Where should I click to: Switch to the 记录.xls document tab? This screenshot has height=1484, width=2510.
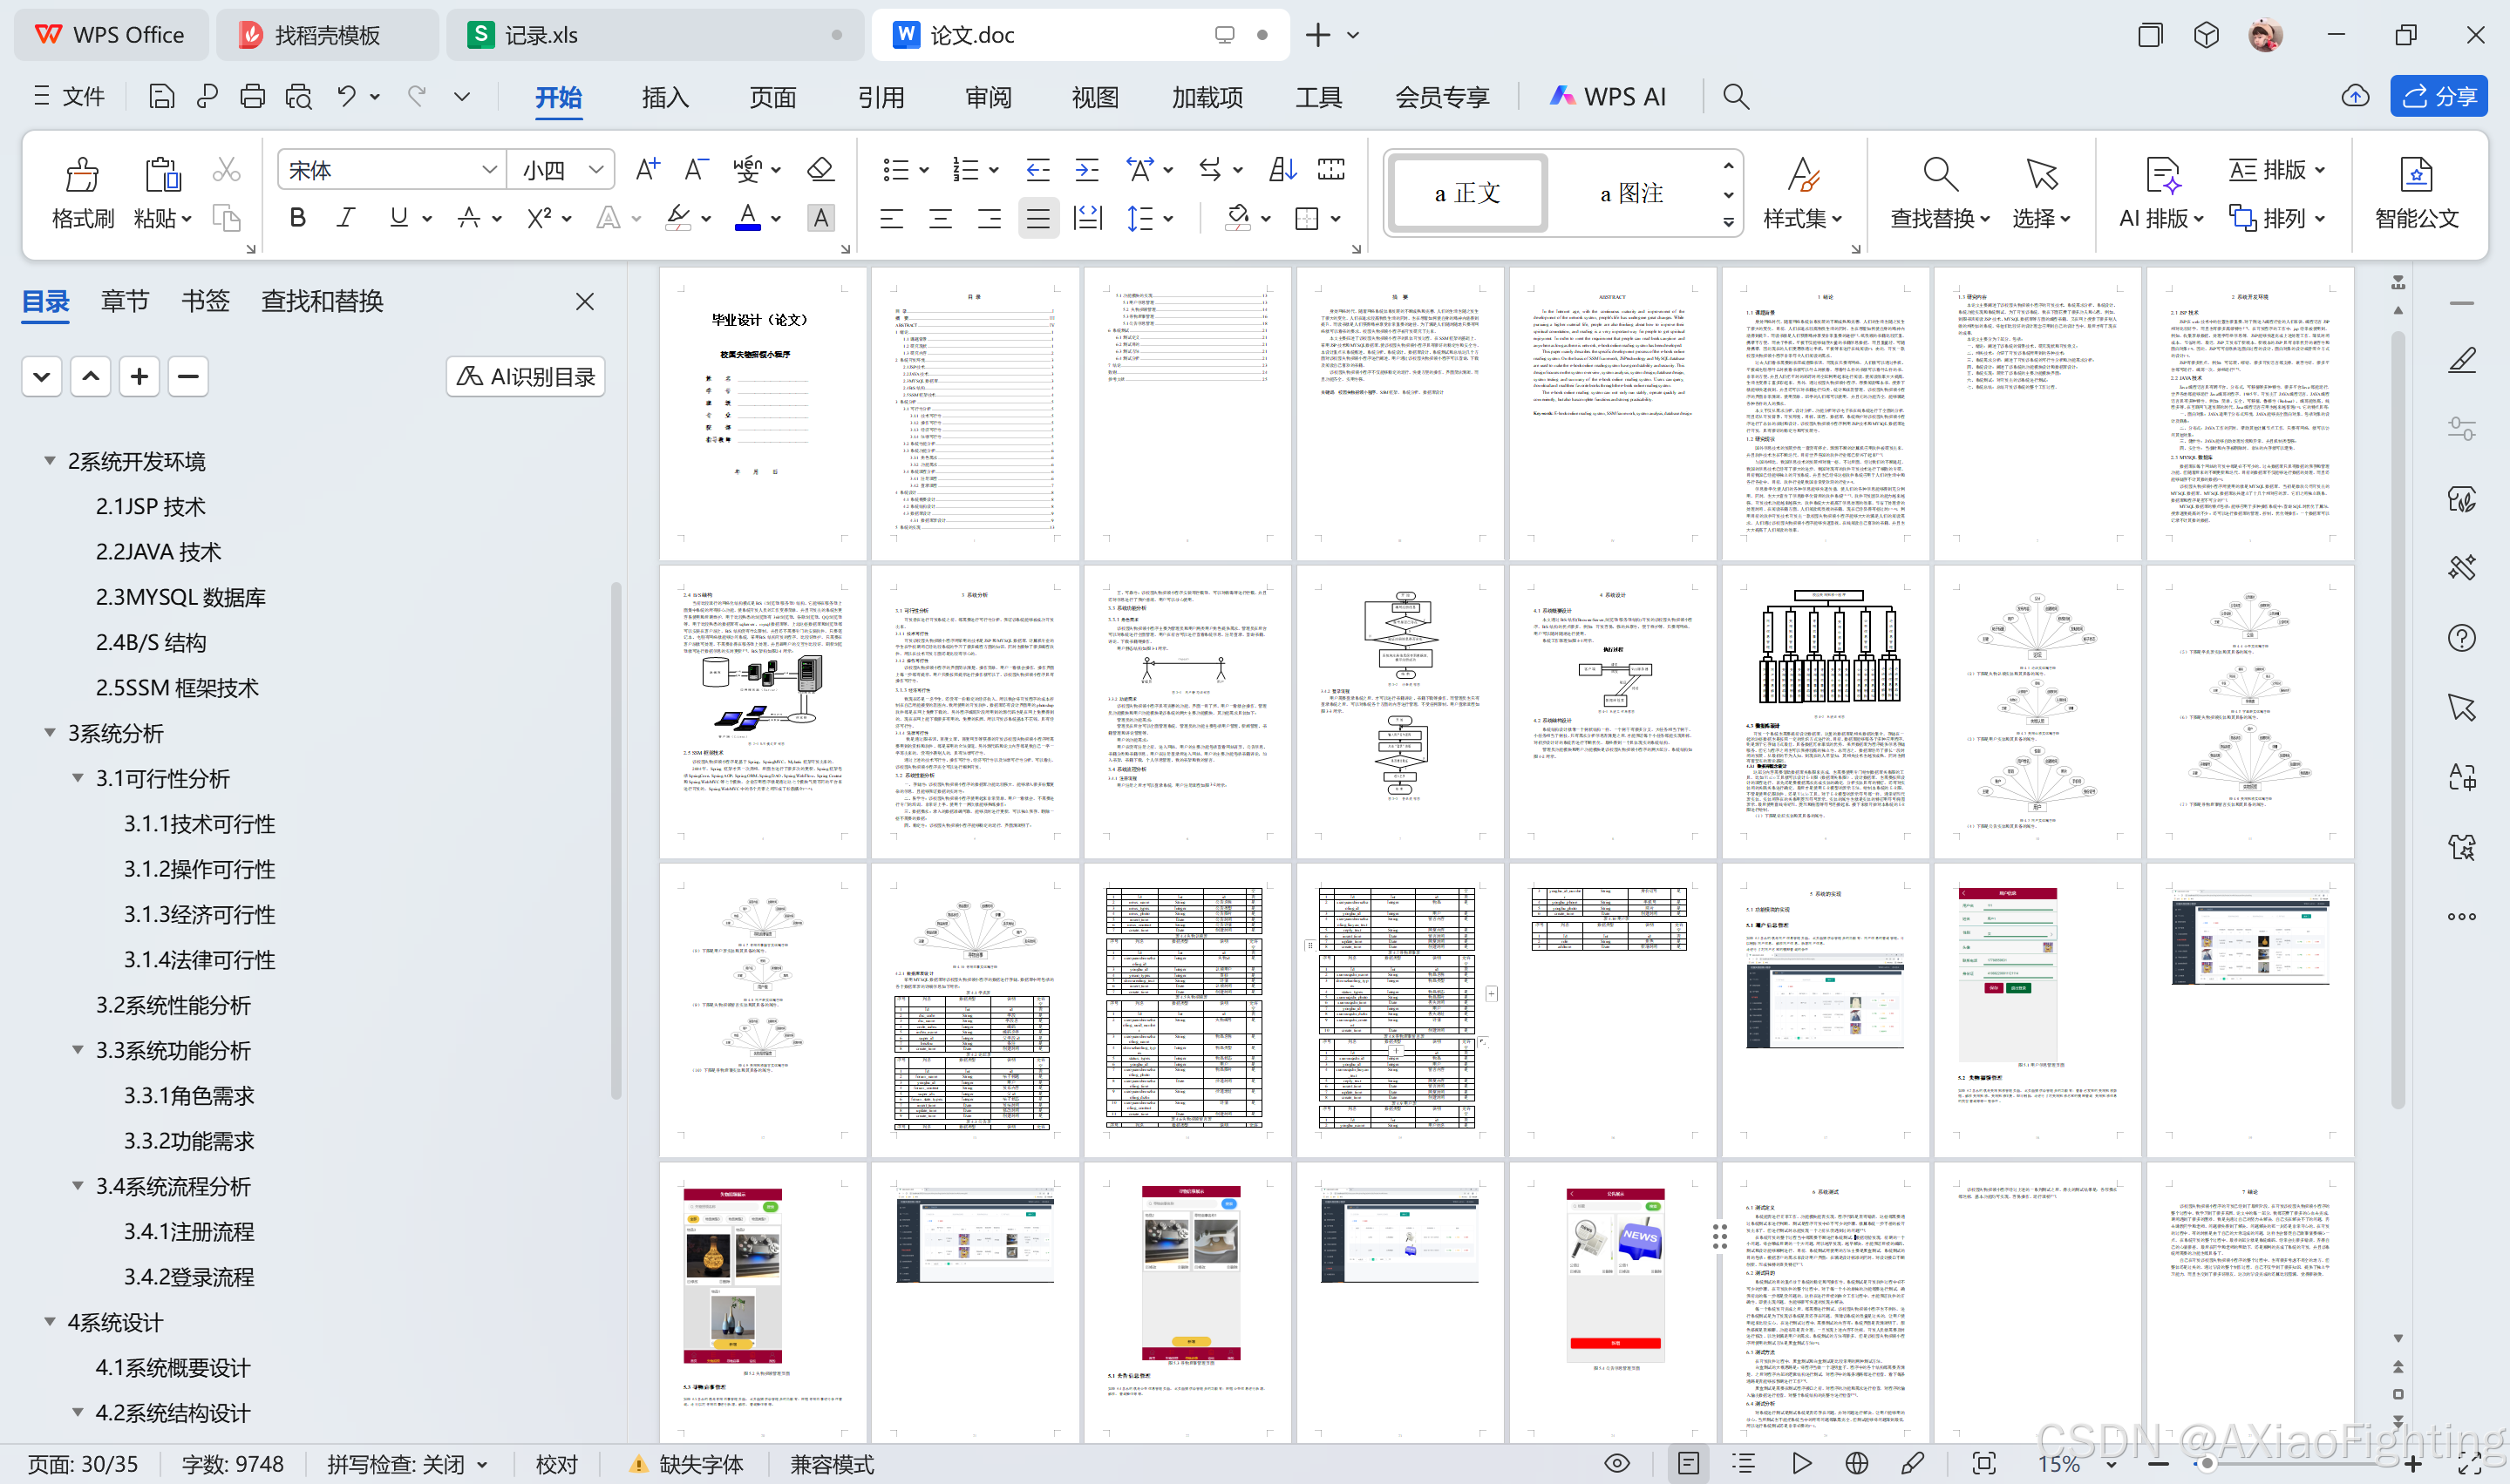656,35
